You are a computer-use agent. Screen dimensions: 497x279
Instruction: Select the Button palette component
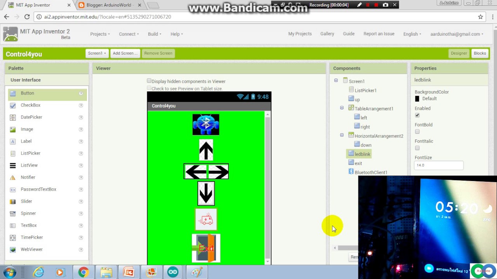[47, 93]
